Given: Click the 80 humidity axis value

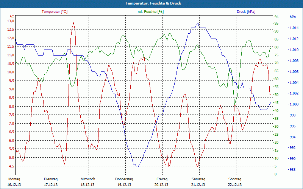Looking at the screenshot, I should pyautogui.click(x=276, y=47).
